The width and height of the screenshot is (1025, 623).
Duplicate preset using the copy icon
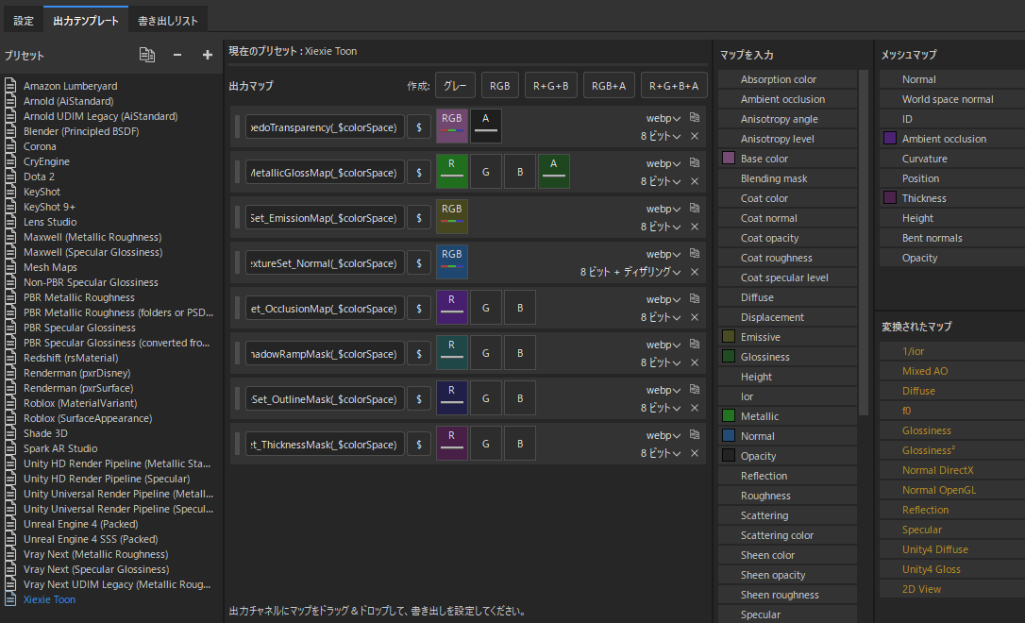(x=147, y=55)
